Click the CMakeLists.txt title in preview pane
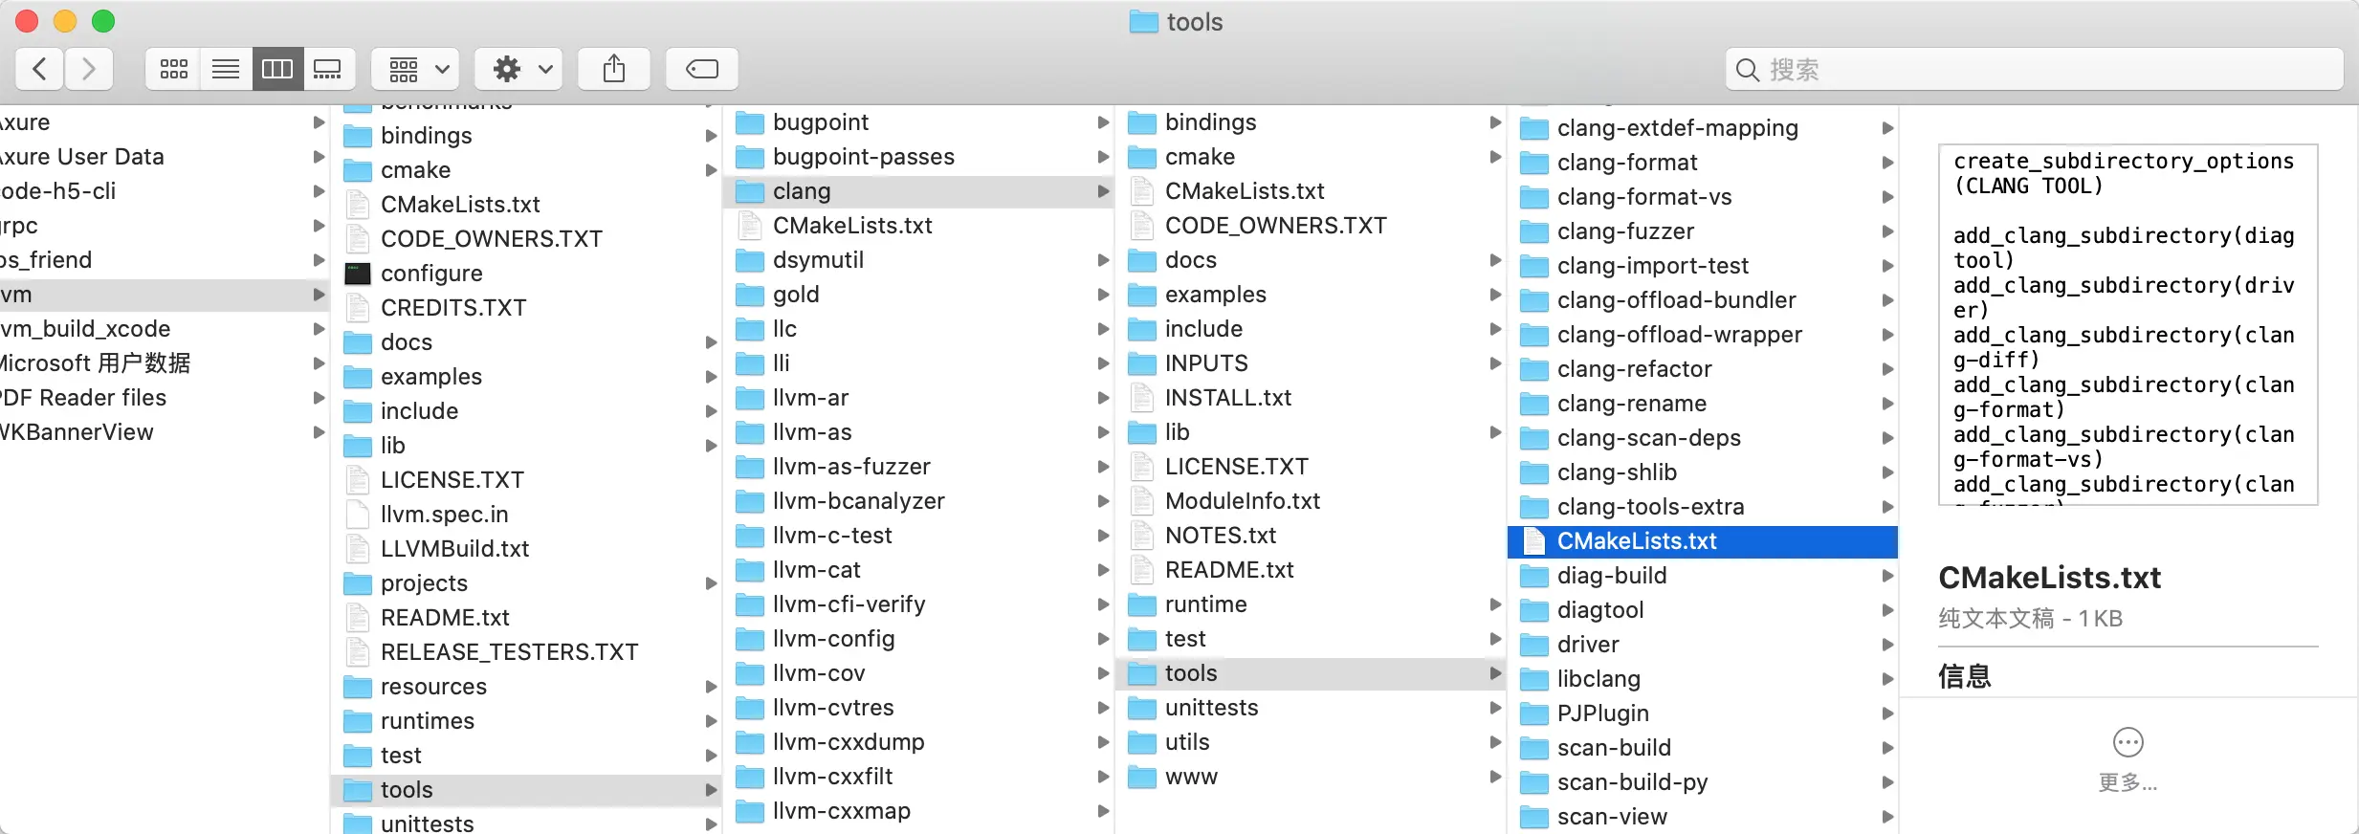The image size is (2359, 834). [x=2049, y=578]
